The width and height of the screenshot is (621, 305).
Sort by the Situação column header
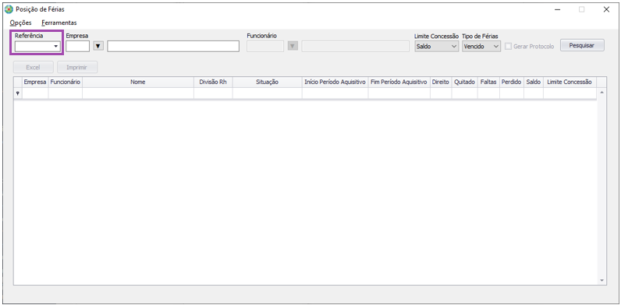coord(268,82)
